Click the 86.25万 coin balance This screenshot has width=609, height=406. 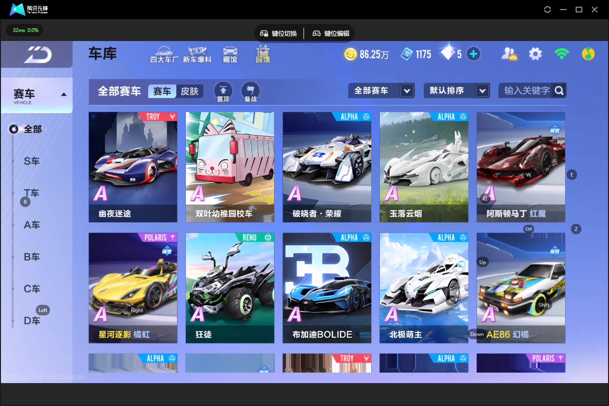374,54
